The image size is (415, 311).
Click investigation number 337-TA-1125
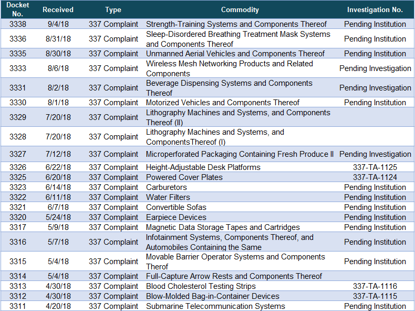coord(375,167)
